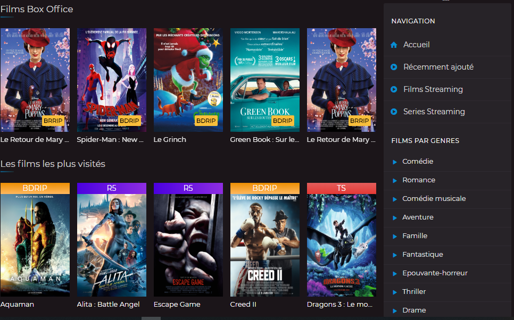Click the arrow icon beside Famille
The height and width of the screenshot is (320, 514).
pyautogui.click(x=395, y=236)
